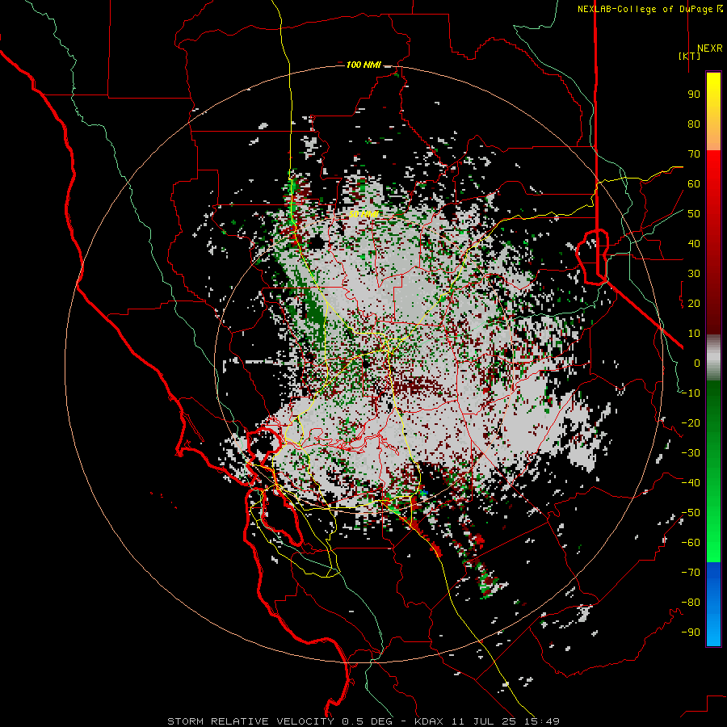Click the NEXR label above the color scale
The height and width of the screenshot is (727, 727).
coord(709,48)
